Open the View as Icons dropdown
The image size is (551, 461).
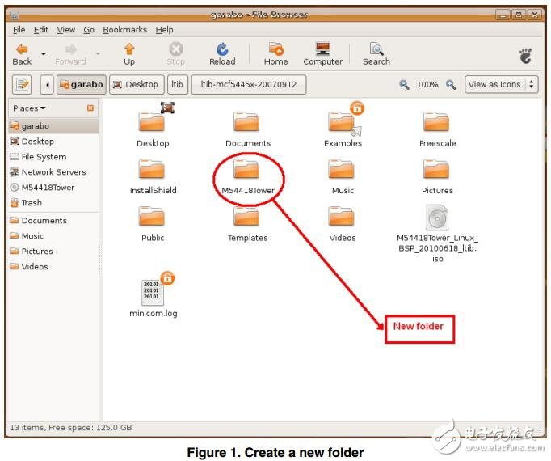tap(501, 84)
